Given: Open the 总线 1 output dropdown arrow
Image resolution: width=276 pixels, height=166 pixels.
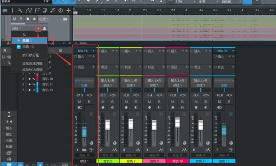Looking at the screenshot, I should pos(38,28).
